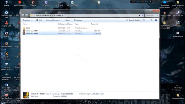Open the Comprar suprimentos desktop shortcut
The height and width of the screenshot is (104, 185).
pyautogui.click(x=6, y=66)
